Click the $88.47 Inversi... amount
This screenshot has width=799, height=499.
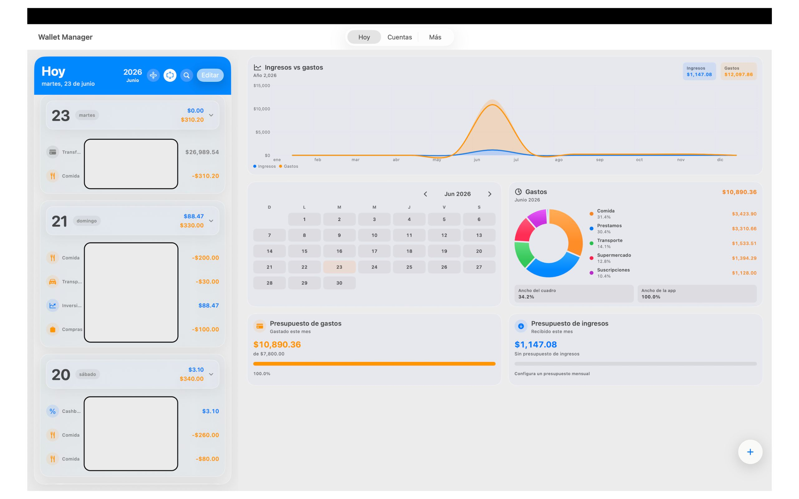[x=208, y=306]
